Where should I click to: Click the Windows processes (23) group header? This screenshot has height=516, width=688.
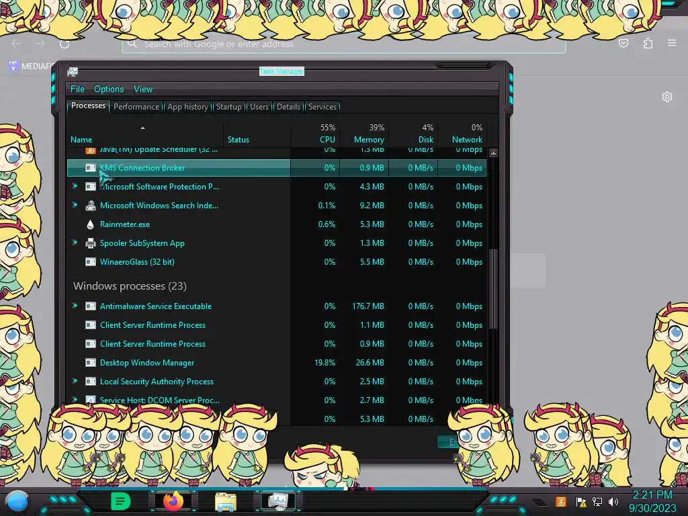130,286
